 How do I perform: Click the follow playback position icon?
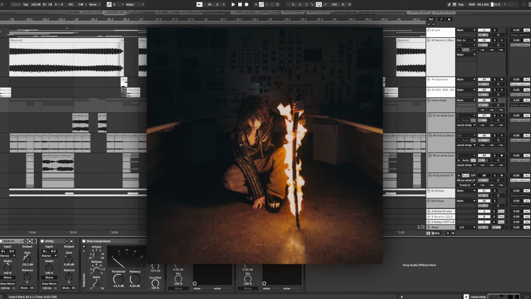pyautogui.click(x=200, y=5)
